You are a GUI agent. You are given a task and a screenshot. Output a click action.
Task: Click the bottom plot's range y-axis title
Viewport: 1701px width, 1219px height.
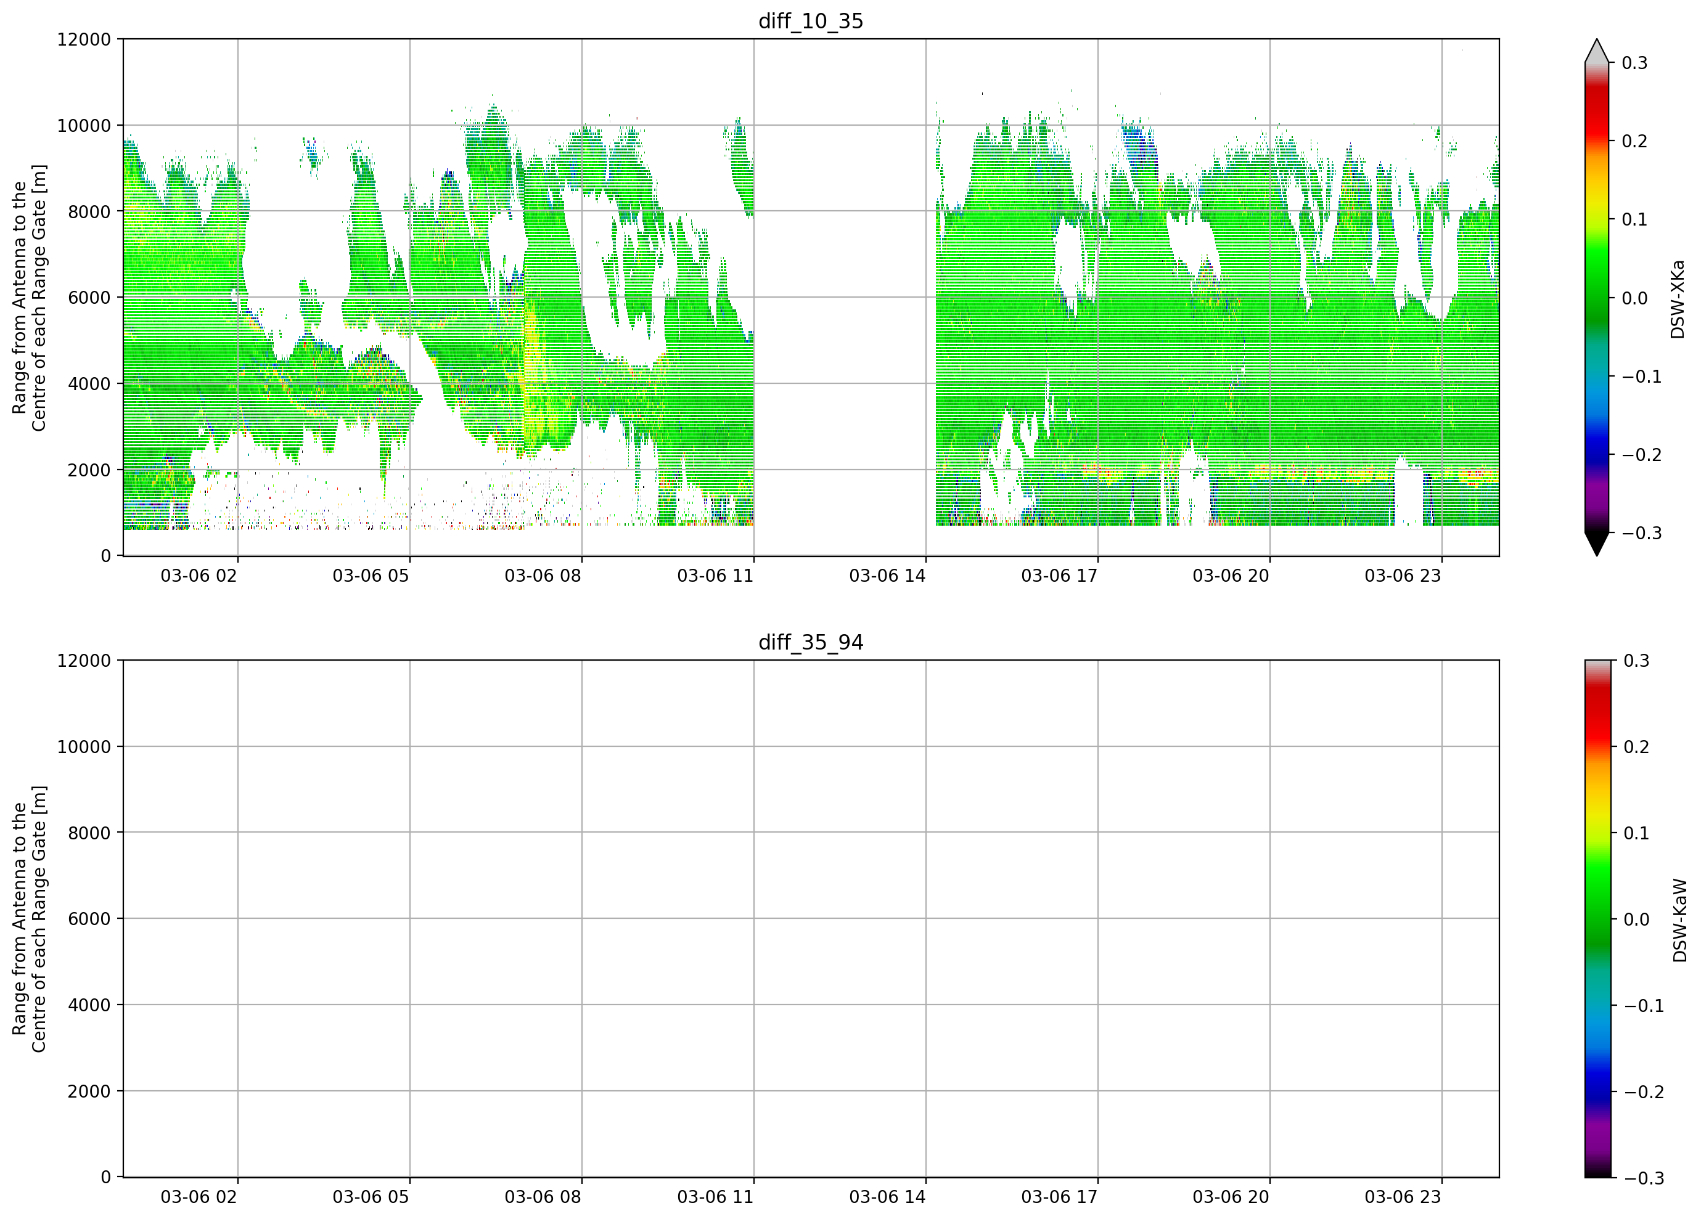(x=29, y=919)
